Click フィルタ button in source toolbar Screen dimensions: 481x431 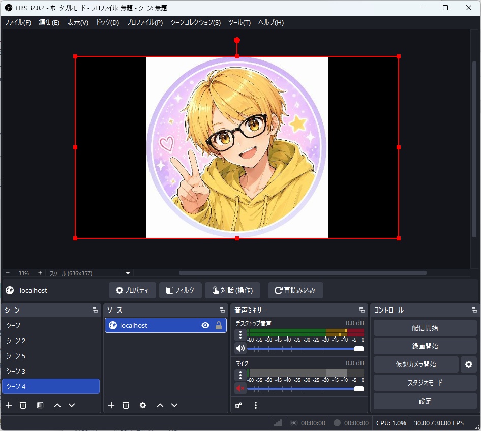click(x=180, y=290)
